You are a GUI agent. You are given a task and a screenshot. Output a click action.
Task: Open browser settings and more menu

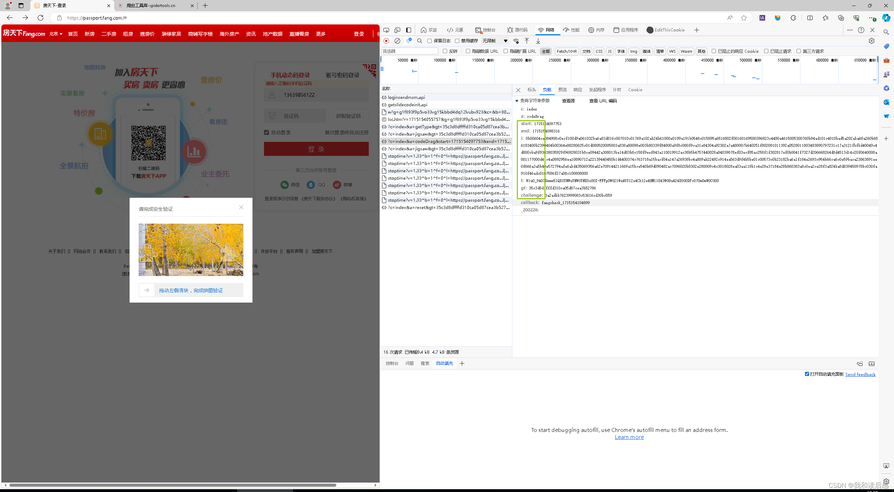tap(872, 18)
